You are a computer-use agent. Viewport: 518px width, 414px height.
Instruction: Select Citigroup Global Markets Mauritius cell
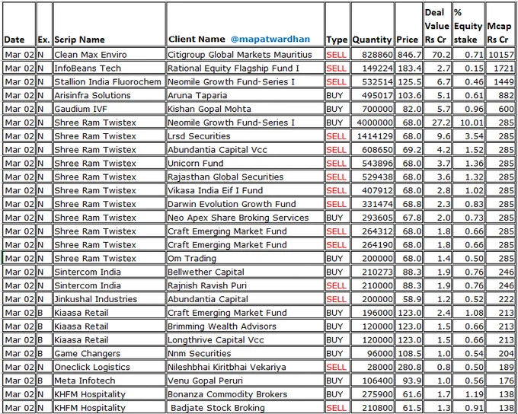[x=245, y=55]
